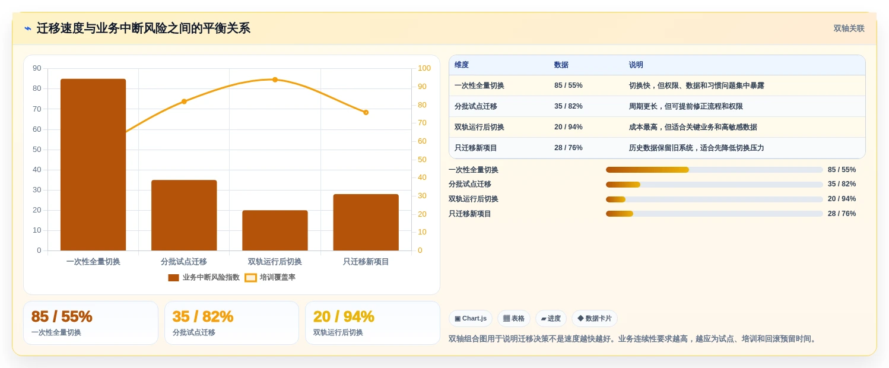Toggle the 培训覆盖率 legend swatch
The height and width of the screenshot is (368, 889).
(x=250, y=277)
